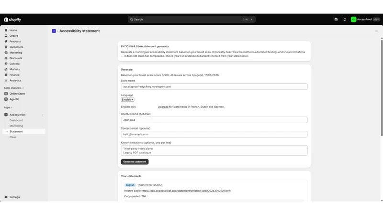This screenshot has width=383, height=215.
Task: Click the 'Copy-paste HTML:' label
Action: 136,196
